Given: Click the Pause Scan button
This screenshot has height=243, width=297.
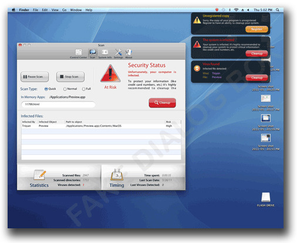Looking at the screenshot, I should tap(35, 77).
